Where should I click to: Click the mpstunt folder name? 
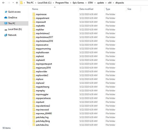[x=40, y=102]
